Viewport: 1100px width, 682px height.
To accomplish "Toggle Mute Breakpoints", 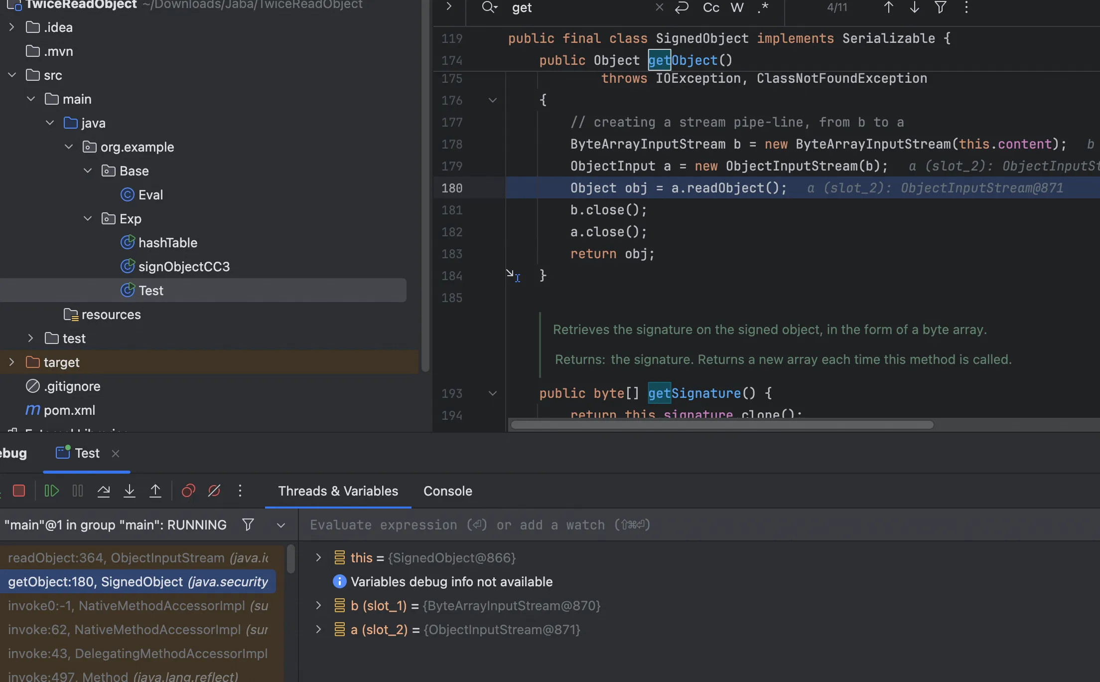I will [x=214, y=491].
